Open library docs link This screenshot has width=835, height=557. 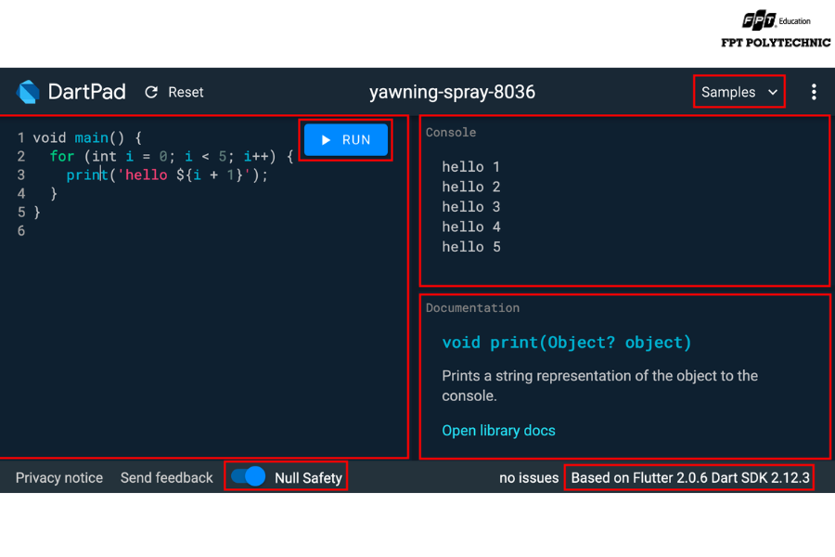pyautogui.click(x=498, y=430)
